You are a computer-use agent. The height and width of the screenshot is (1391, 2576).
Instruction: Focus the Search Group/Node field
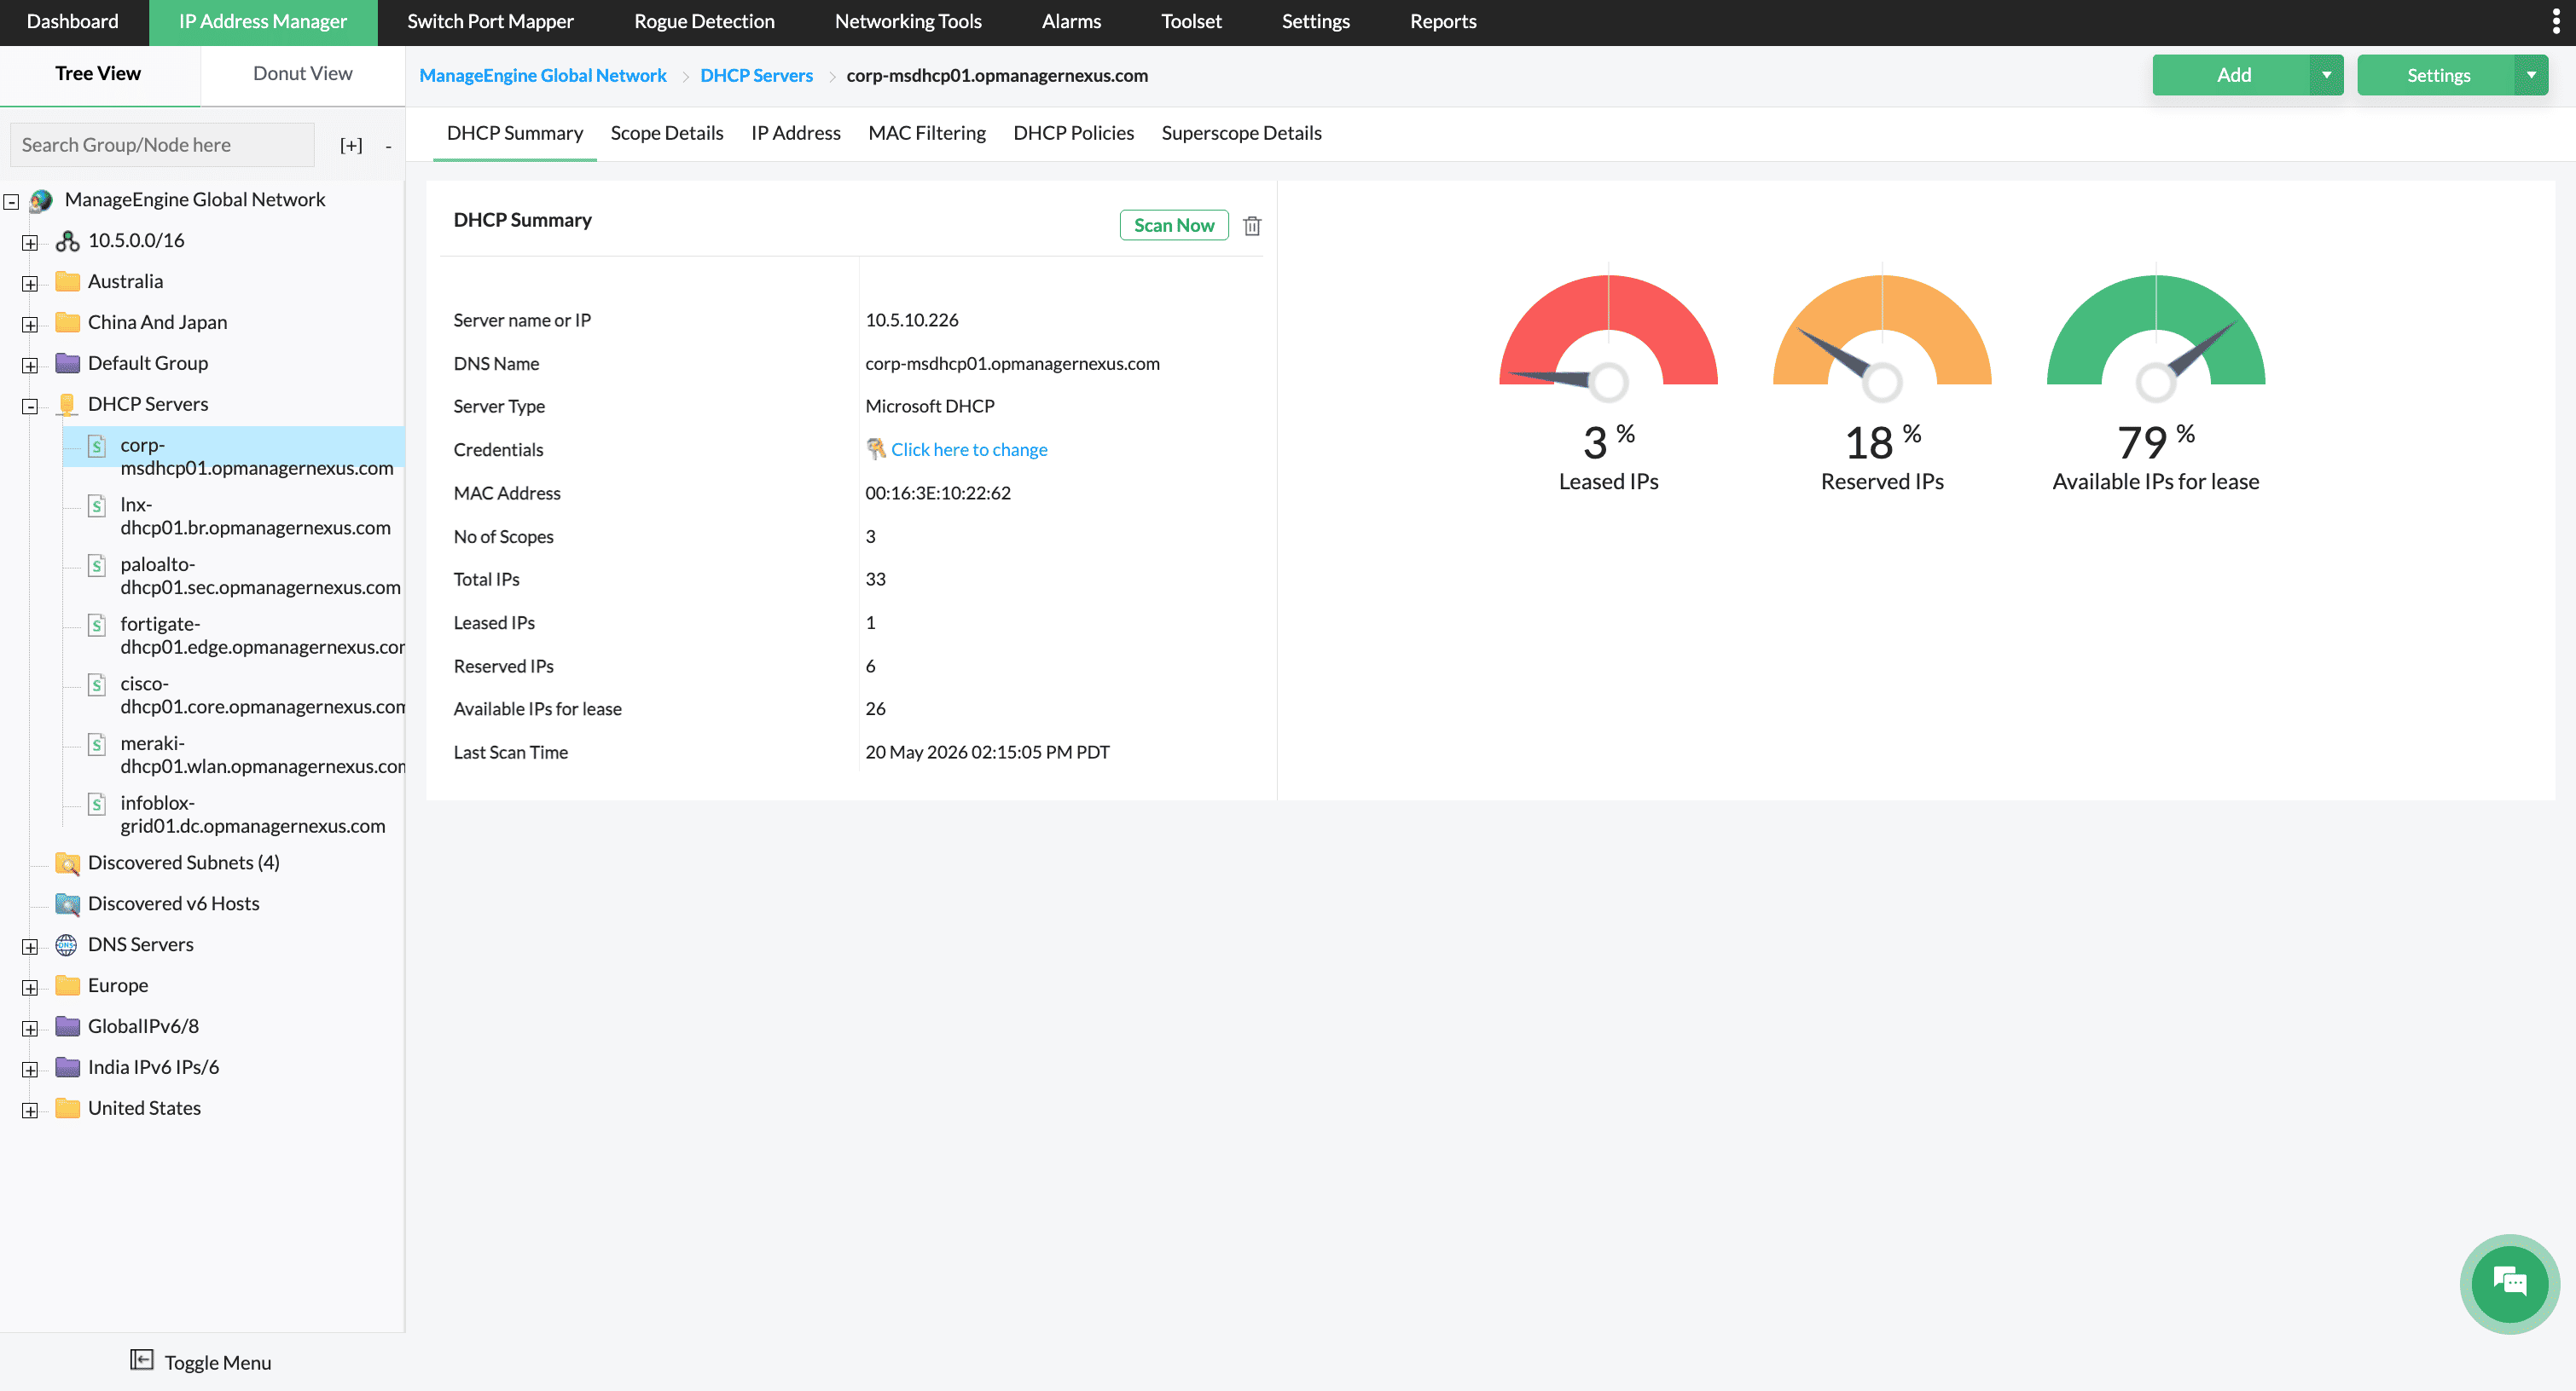pyautogui.click(x=162, y=146)
